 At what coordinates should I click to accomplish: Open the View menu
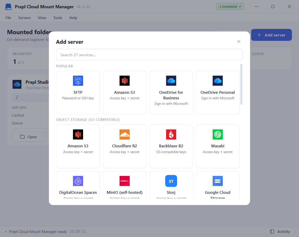coord(42,18)
